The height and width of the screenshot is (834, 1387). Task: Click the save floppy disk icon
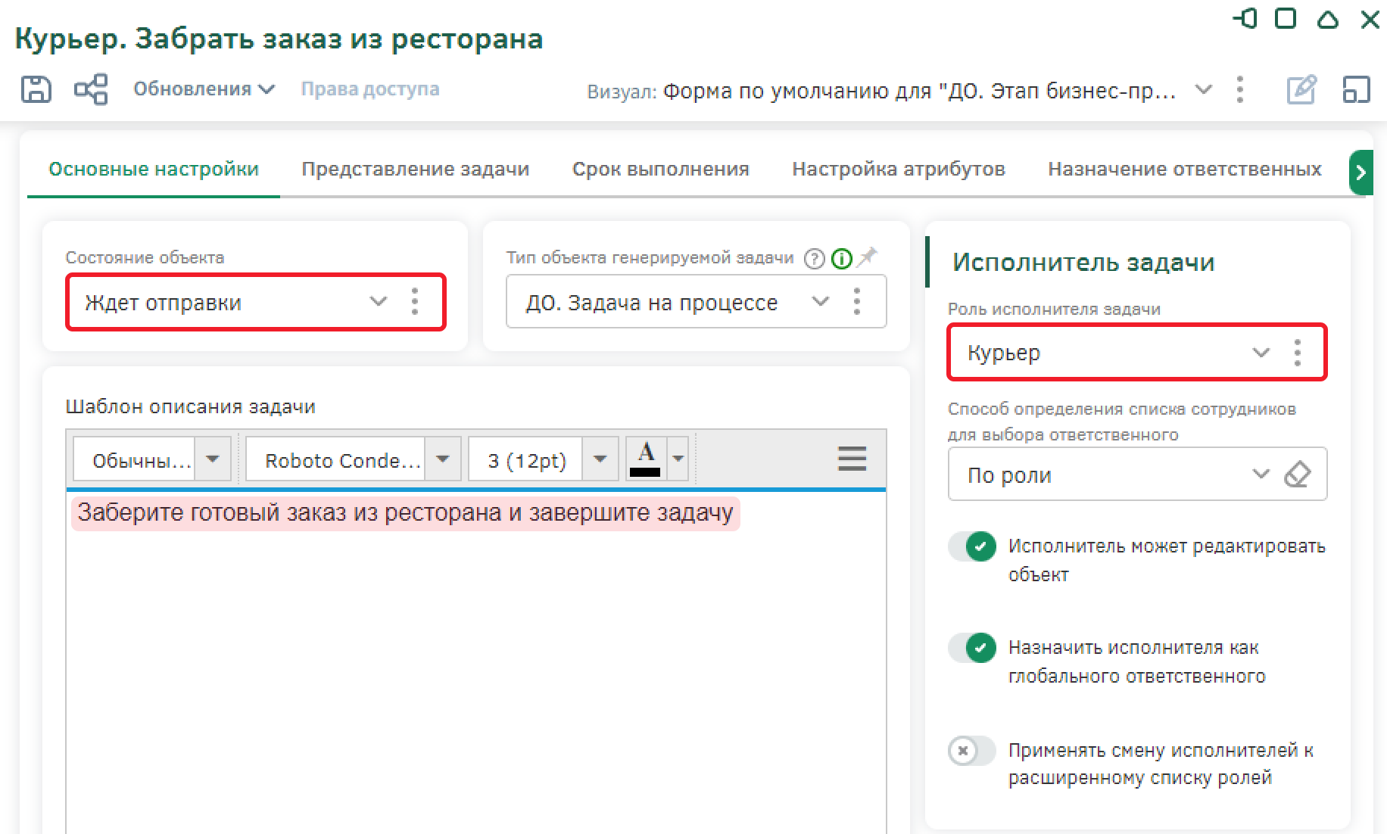click(x=36, y=89)
